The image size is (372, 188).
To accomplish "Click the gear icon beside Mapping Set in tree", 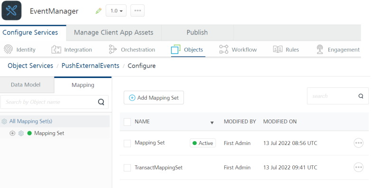I will click(x=21, y=133).
